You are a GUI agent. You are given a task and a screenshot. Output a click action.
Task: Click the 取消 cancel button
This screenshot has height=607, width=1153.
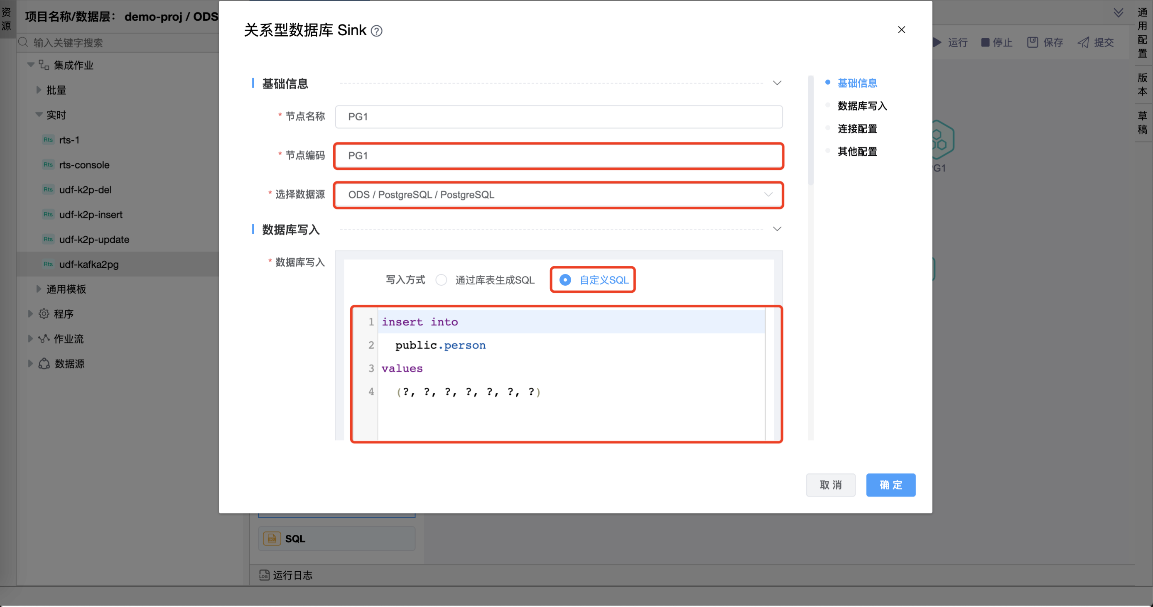point(830,485)
